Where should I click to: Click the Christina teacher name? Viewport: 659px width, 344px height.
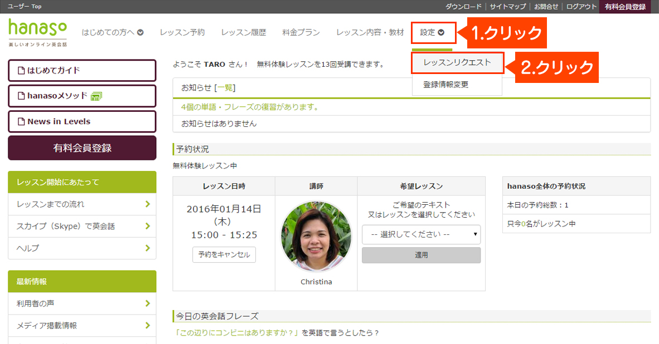point(316,282)
